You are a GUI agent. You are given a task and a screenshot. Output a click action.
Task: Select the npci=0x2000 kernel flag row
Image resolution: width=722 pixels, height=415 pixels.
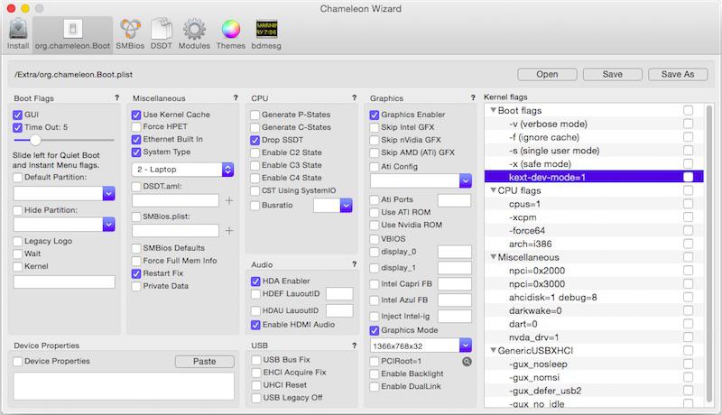(594, 271)
